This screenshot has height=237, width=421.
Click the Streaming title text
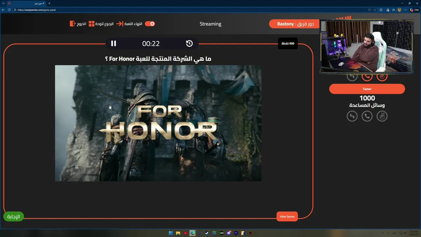click(210, 24)
